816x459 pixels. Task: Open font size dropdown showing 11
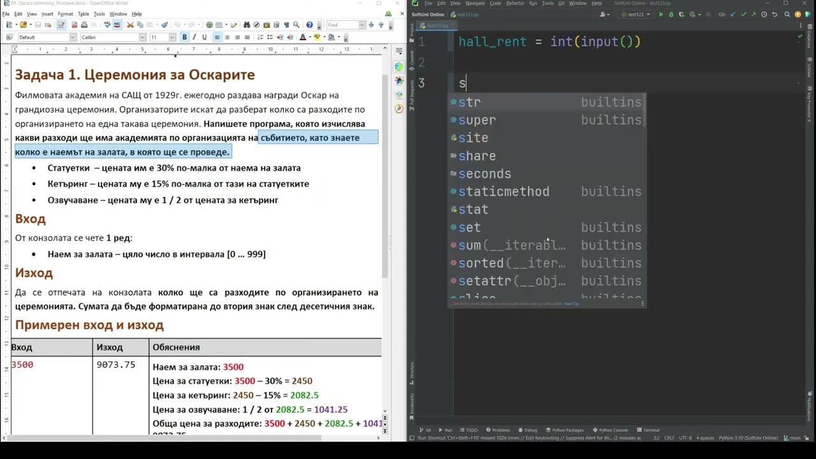(172, 37)
